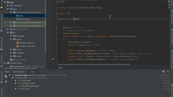Collapse the app module node
The width and height of the screenshot is (173, 97).
click(5, 2)
